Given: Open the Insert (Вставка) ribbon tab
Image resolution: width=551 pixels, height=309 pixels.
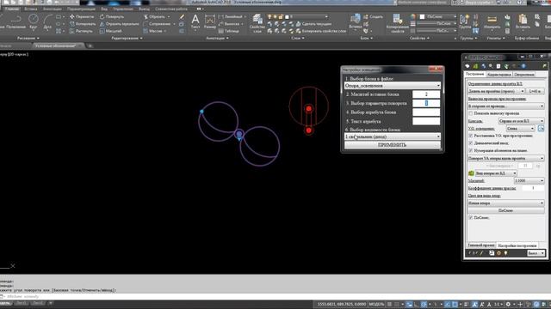Looking at the screenshot, I should [31, 9].
